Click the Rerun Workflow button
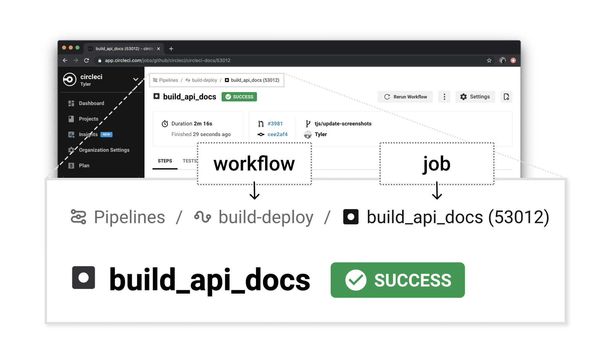Viewport: 599px width, 358px height. pyautogui.click(x=405, y=97)
